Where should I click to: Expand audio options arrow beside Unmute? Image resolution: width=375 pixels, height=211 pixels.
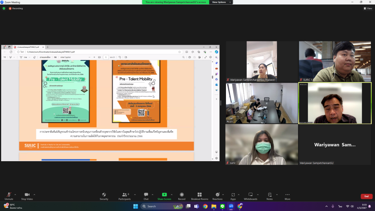tap(15, 195)
